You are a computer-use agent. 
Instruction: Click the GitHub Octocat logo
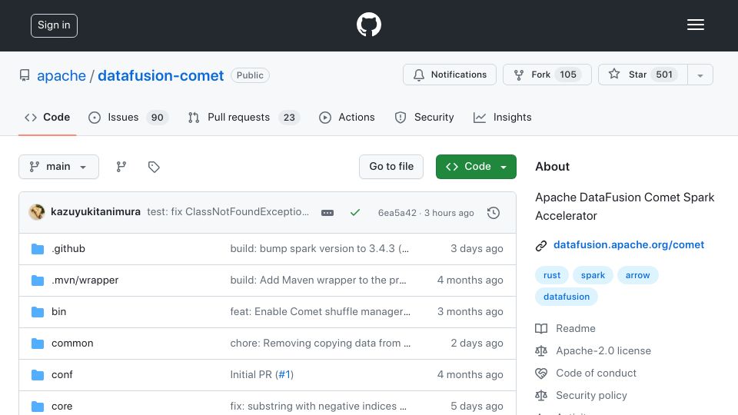368,25
